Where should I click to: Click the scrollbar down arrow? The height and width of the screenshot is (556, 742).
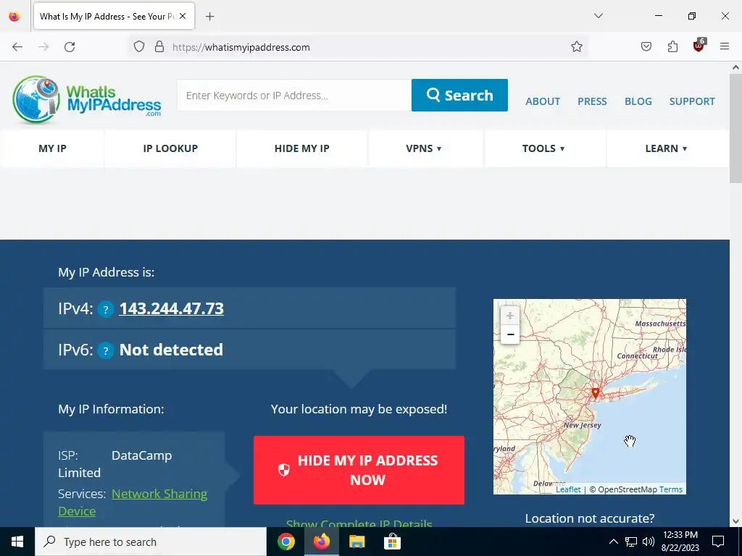pyautogui.click(x=736, y=521)
